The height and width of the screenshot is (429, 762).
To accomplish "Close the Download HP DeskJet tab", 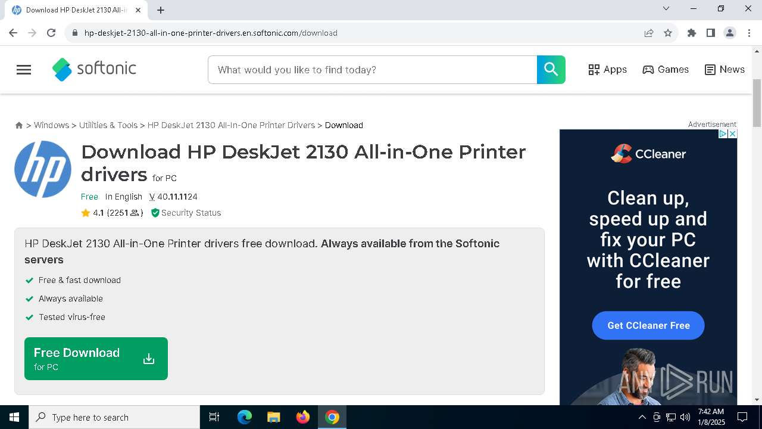I will [x=139, y=10].
